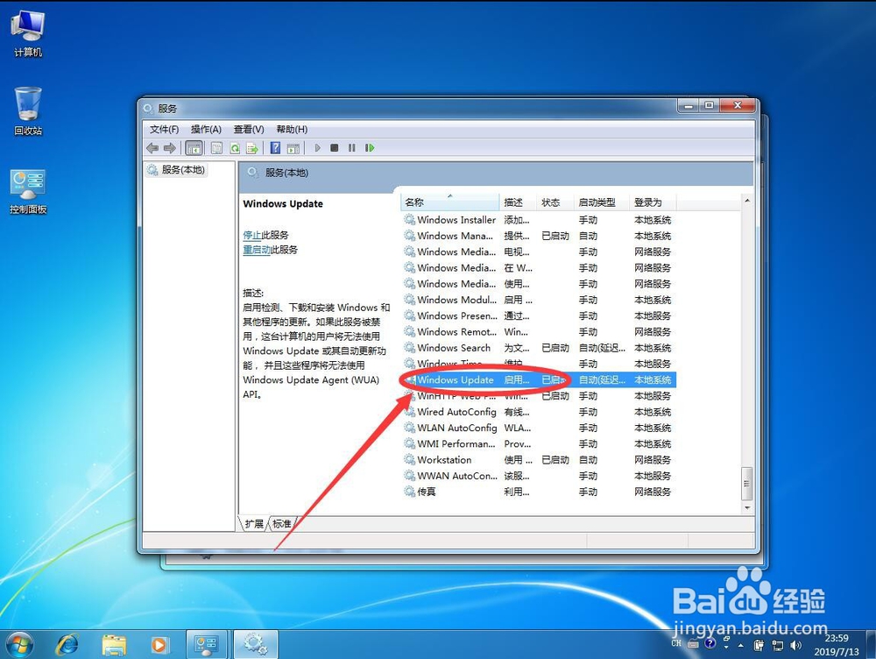The image size is (876, 659).
Task: Select the Windows Presen... service row
Action: [x=539, y=315]
